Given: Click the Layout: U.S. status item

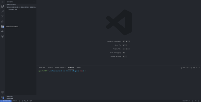Looking at the screenshot, I should pyautogui.click(x=186, y=101).
